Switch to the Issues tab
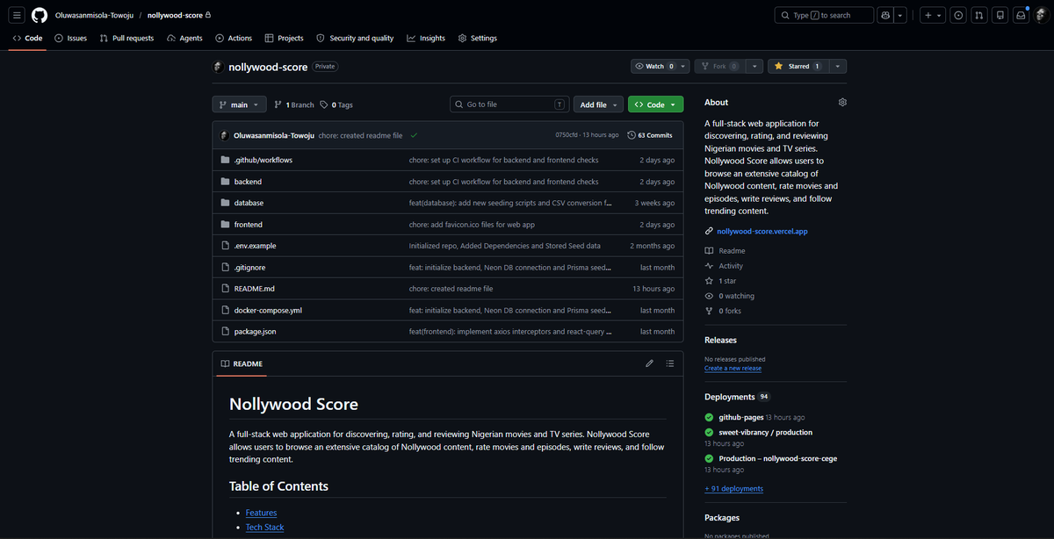This screenshot has height=539, width=1054. point(70,38)
